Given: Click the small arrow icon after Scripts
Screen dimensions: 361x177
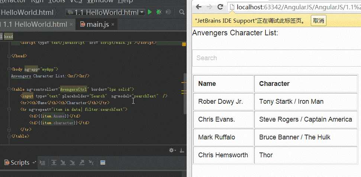Looking at the screenshot, I should 34,162.
